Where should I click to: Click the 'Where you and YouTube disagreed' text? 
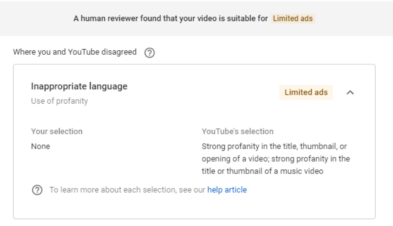(x=75, y=52)
